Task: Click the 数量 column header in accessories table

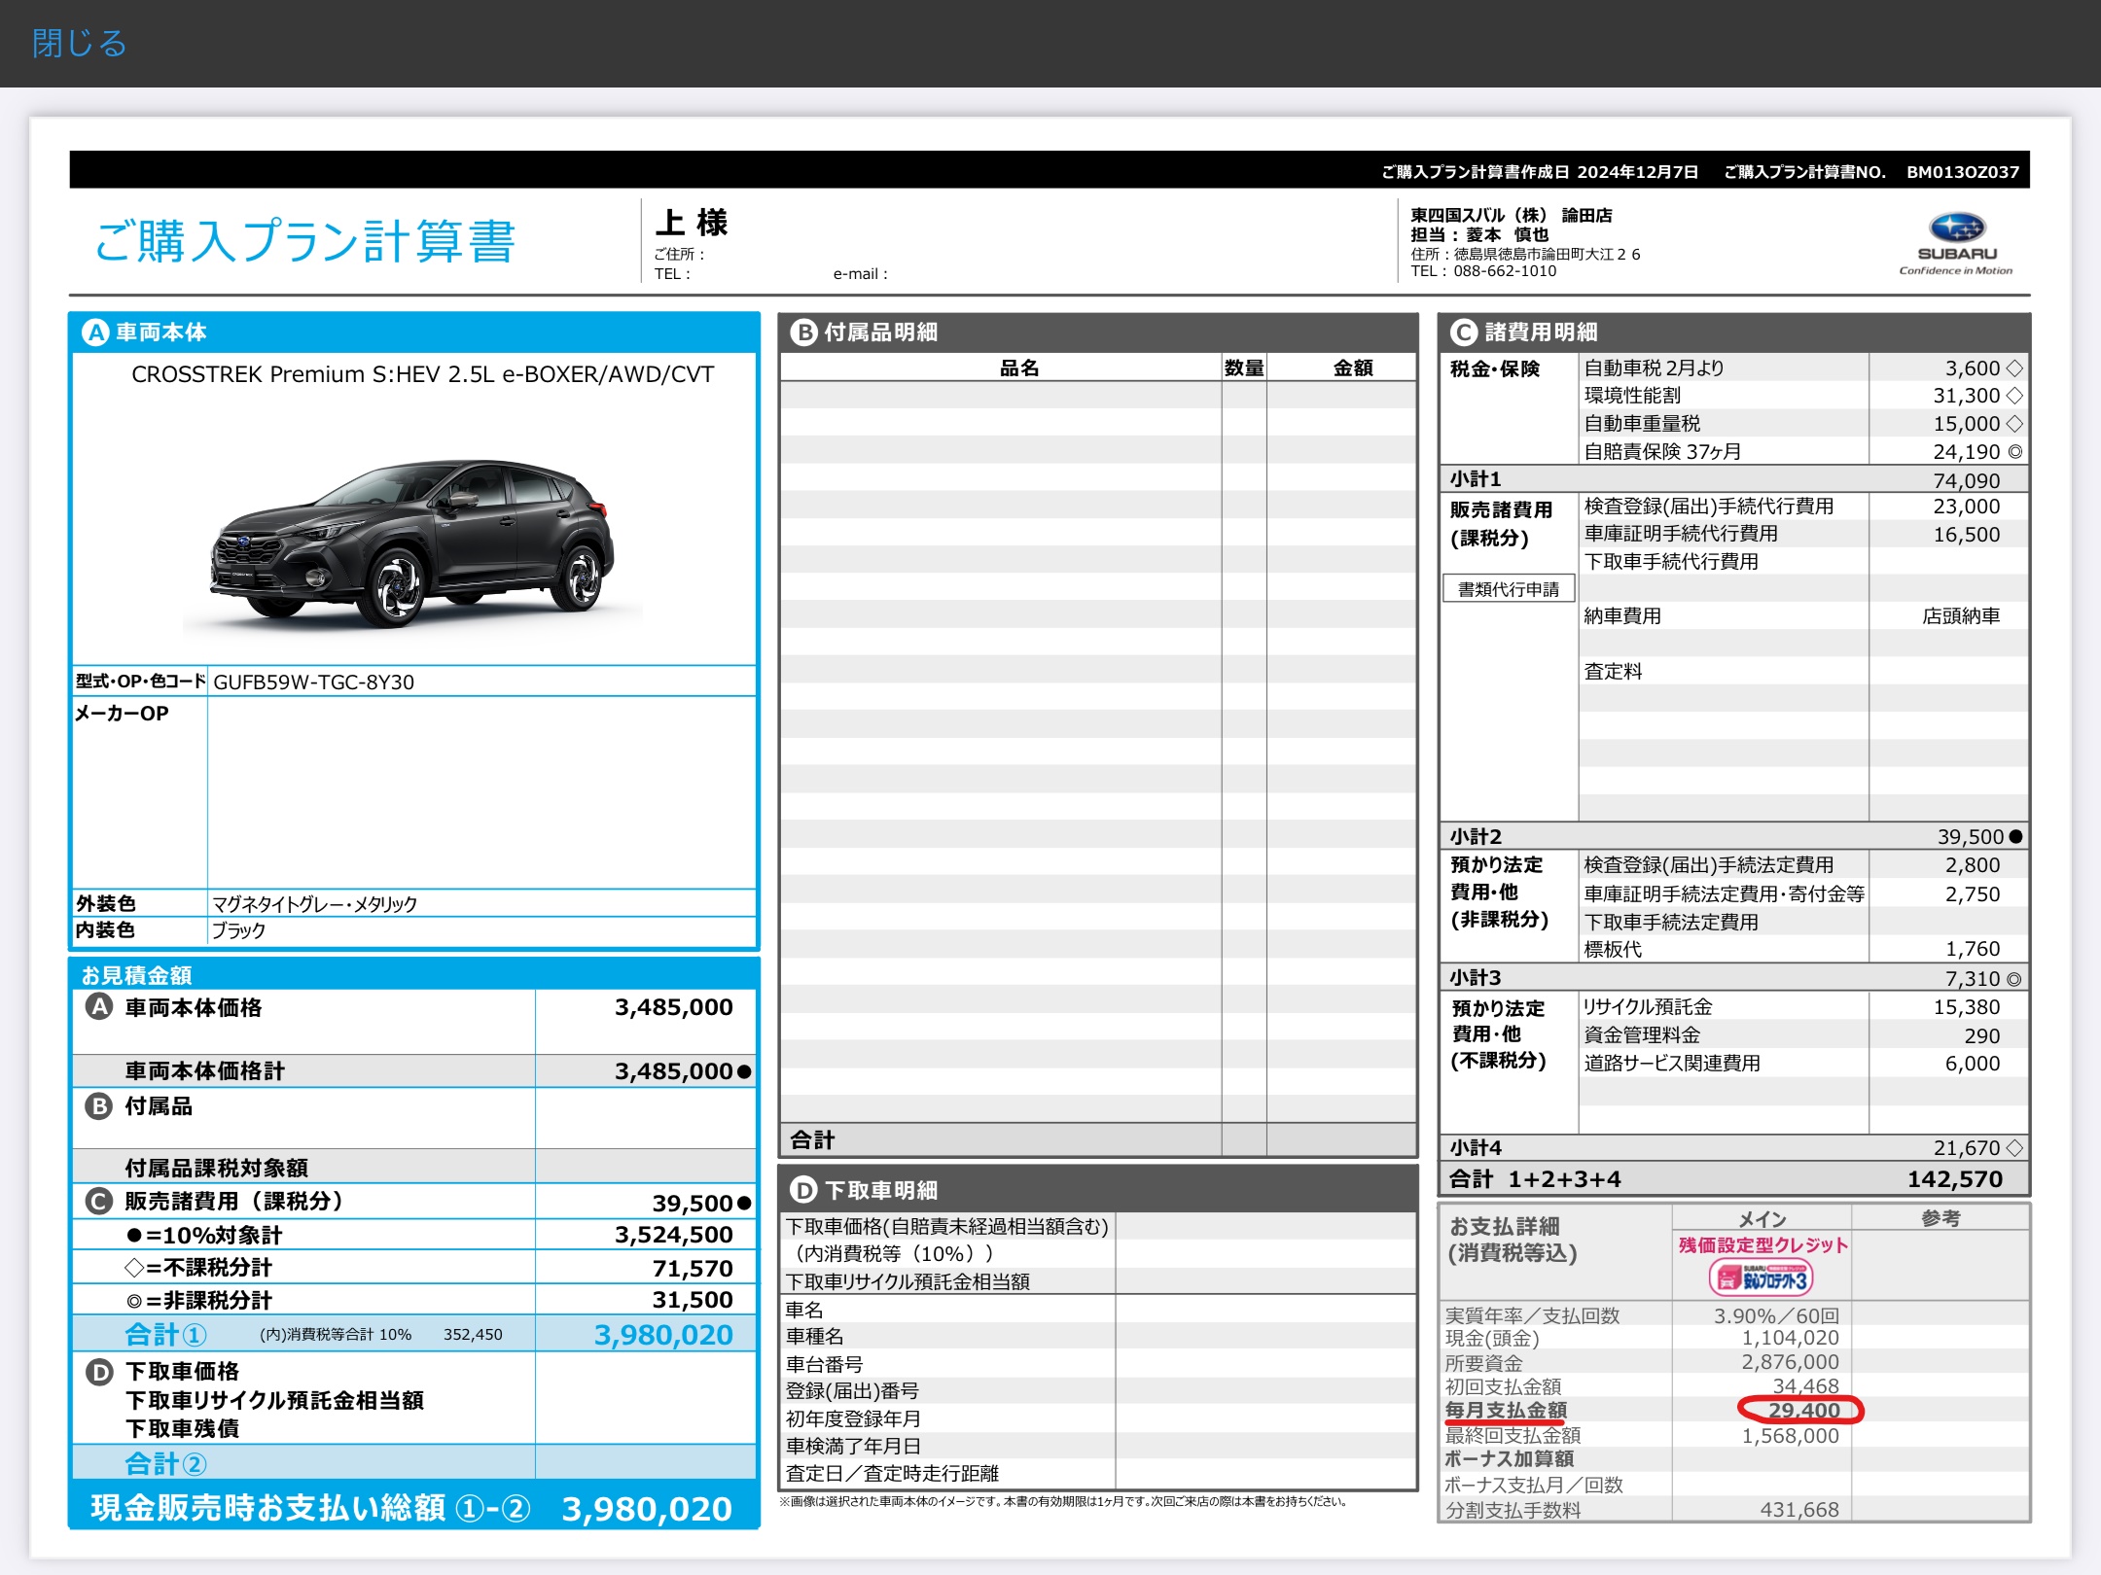Action: [1244, 367]
